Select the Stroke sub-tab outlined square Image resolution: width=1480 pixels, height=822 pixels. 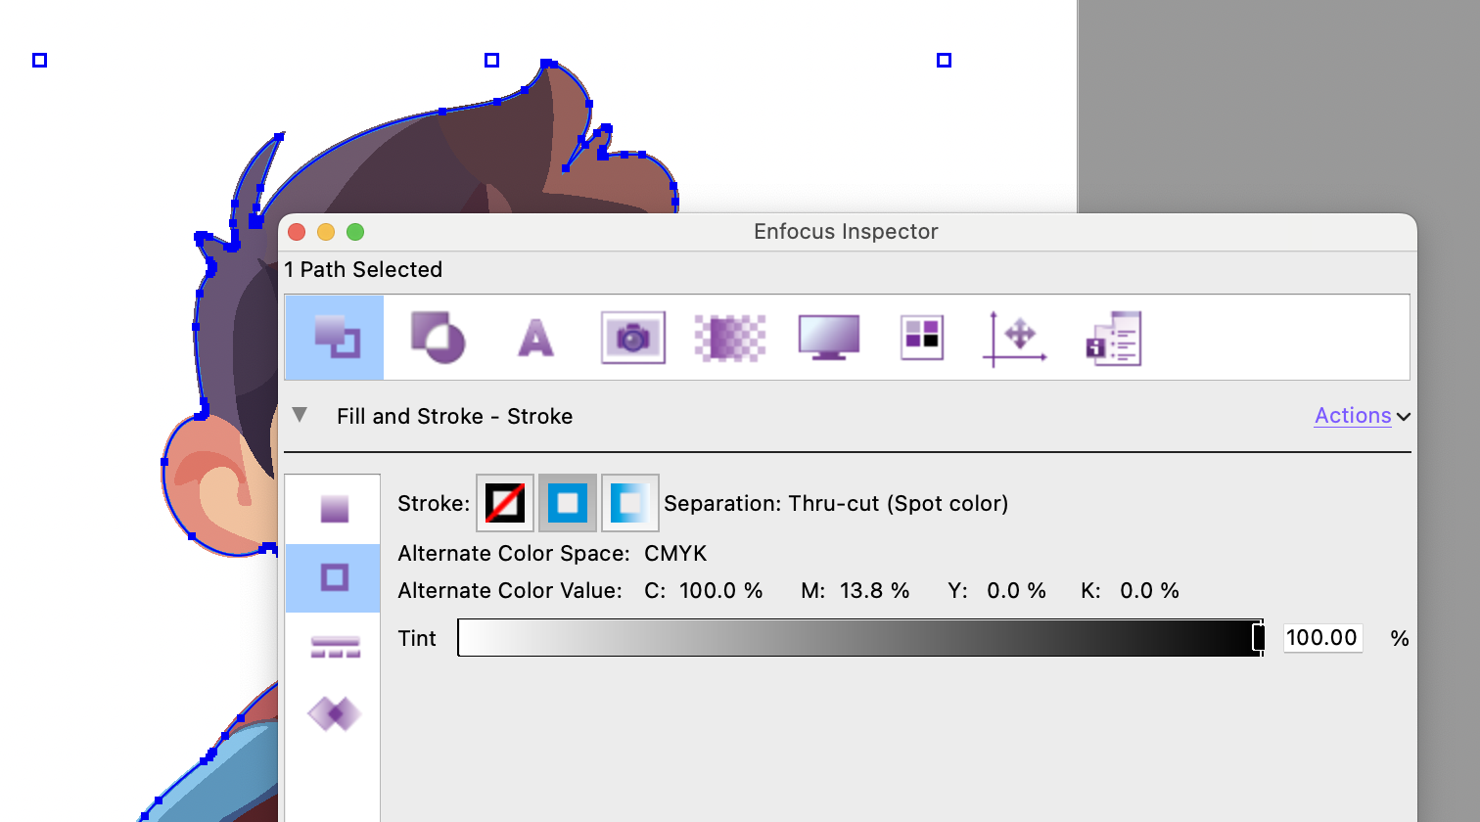[334, 577]
